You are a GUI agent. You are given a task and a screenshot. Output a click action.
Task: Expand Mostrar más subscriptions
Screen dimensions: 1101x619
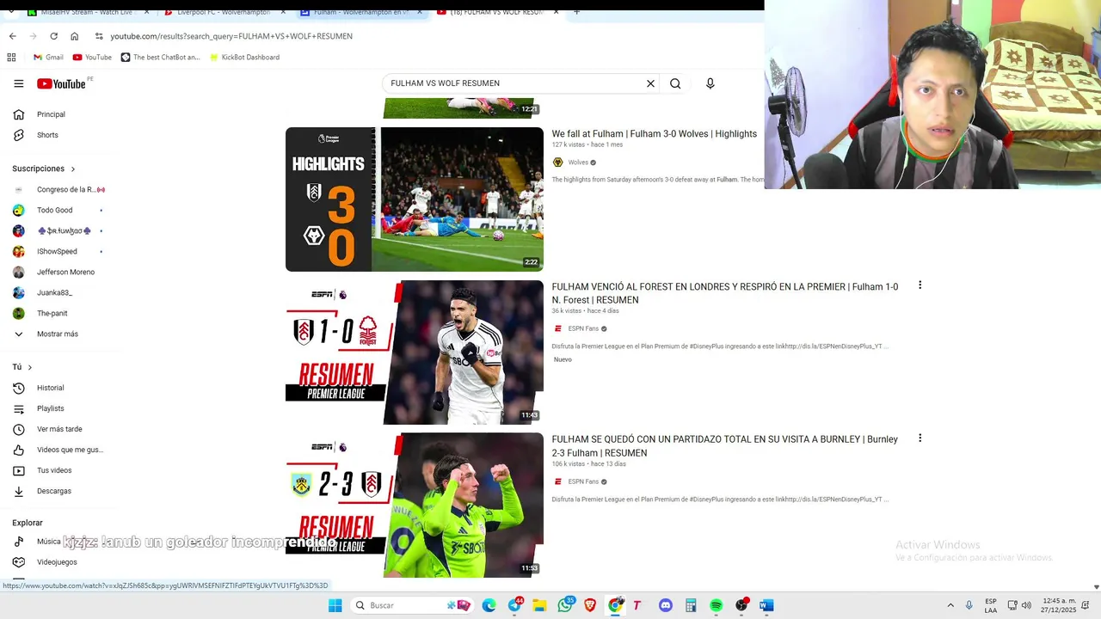click(x=58, y=334)
